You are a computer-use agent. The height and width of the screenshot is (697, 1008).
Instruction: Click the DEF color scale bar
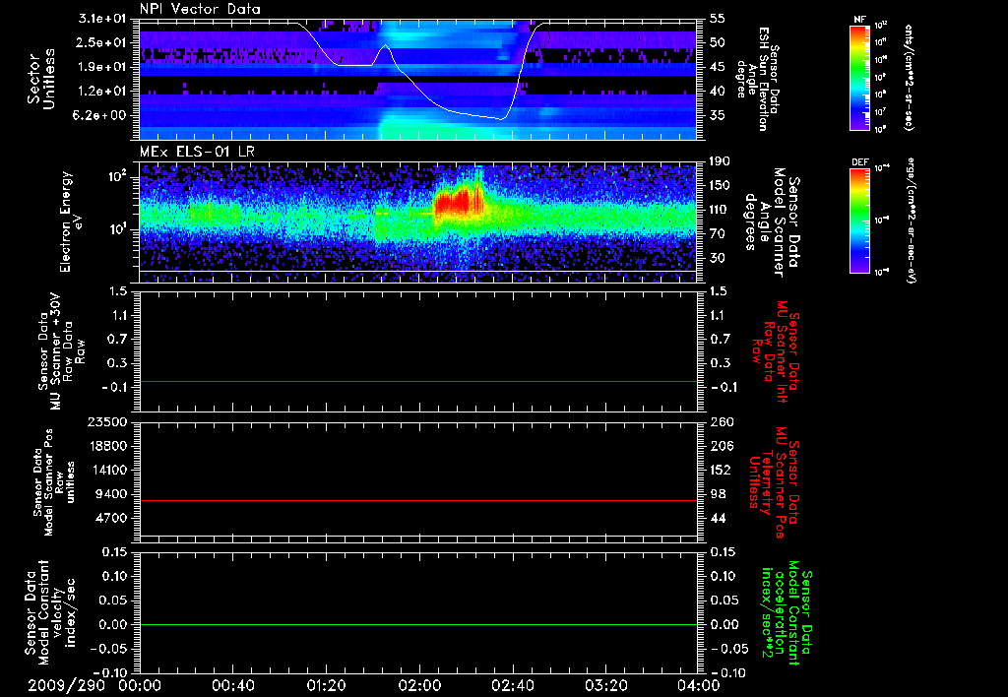pyautogui.click(x=859, y=221)
